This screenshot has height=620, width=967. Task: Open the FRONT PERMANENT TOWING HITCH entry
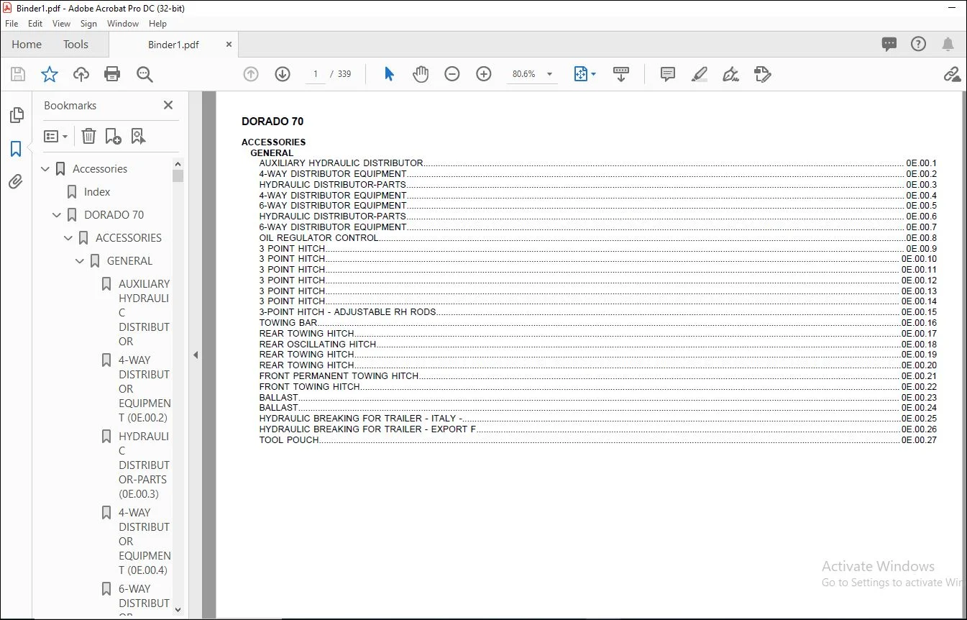pos(597,376)
